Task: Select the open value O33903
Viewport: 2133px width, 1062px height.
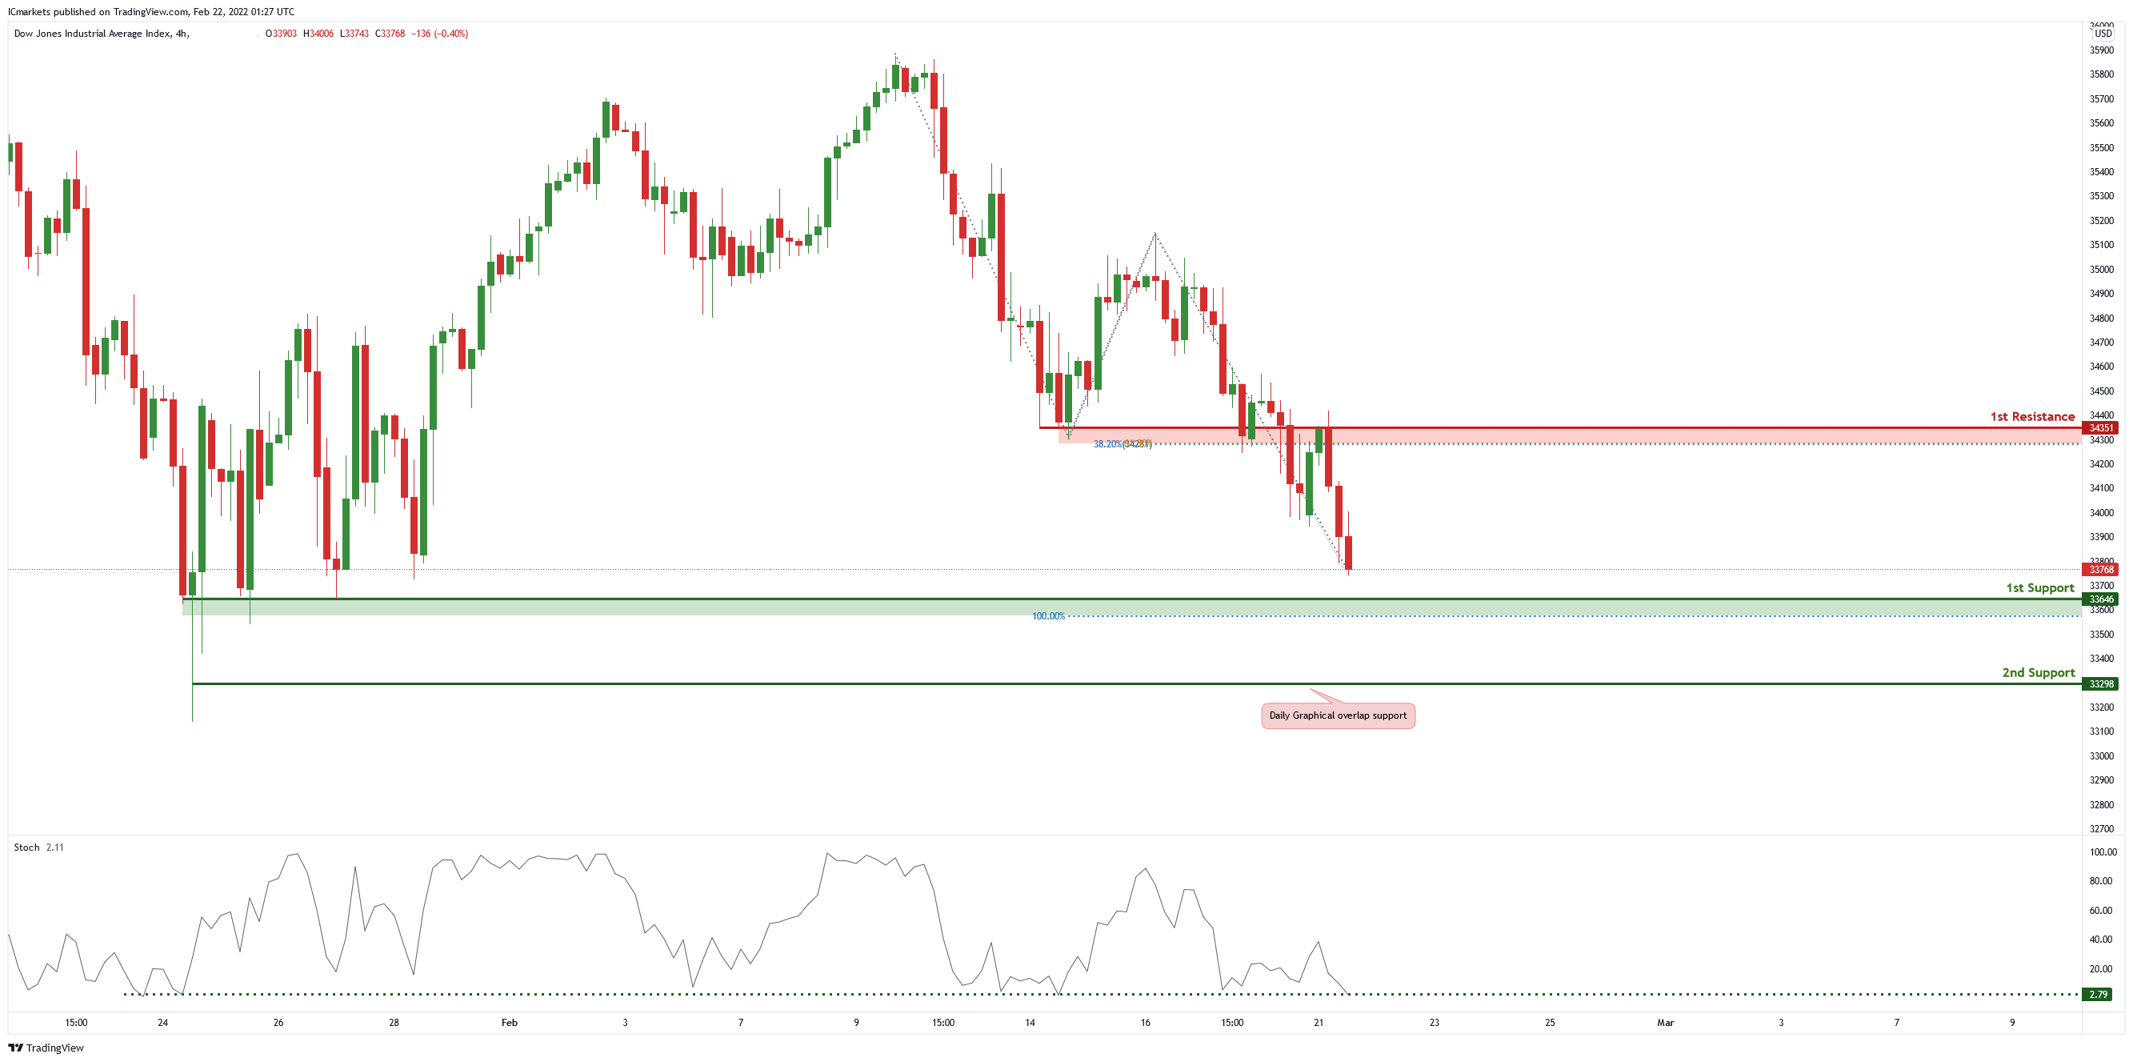Action: click(281, 34)
